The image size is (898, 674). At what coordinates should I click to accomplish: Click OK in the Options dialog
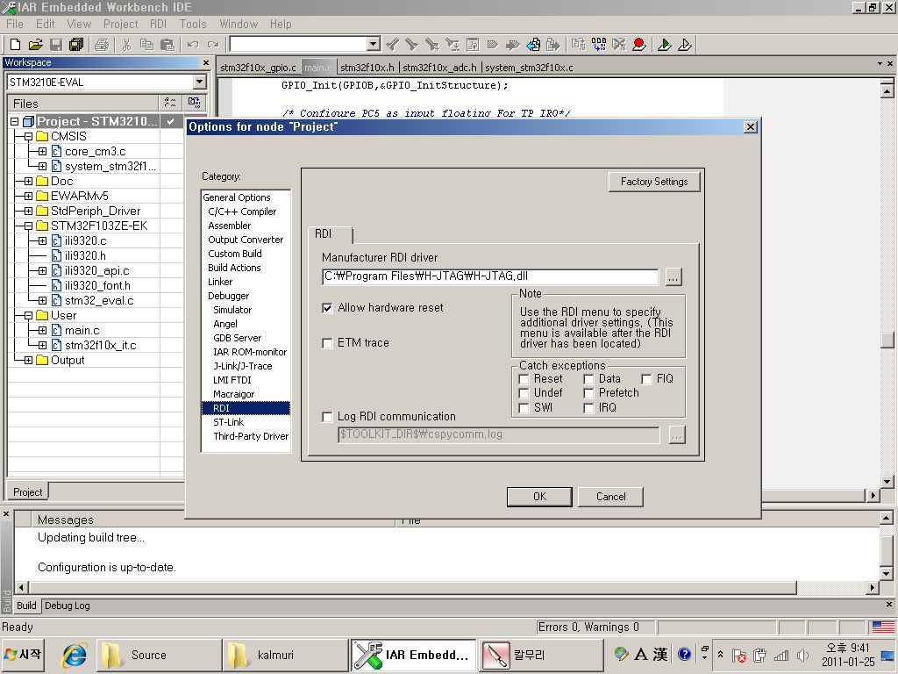[x=539, y=497]
